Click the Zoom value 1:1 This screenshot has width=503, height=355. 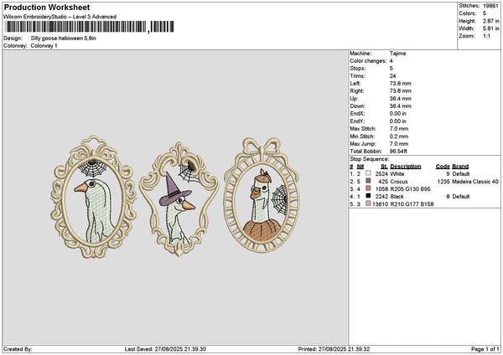click(x=486, y=36)
